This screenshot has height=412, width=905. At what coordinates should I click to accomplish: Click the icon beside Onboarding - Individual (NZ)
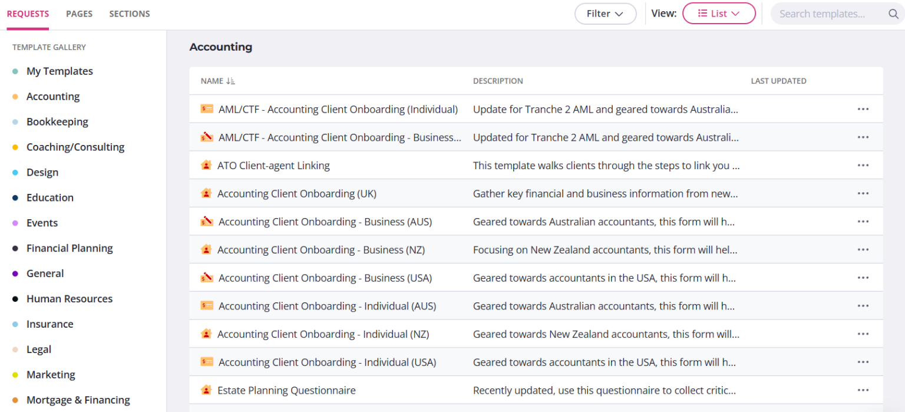tap(206, 334)
